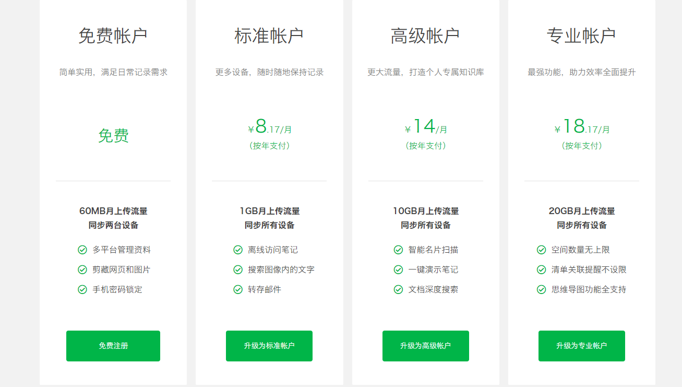Viewport: 682px width, 387px height.
Task: Click 升级为高级帐户 button
Action: [x=426, y=346]
